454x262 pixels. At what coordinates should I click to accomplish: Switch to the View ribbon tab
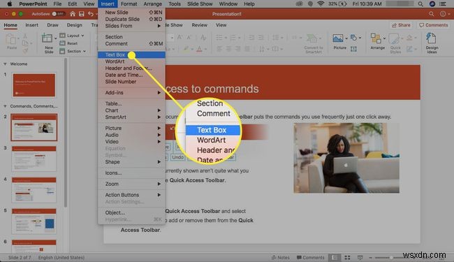click(221, 25)
